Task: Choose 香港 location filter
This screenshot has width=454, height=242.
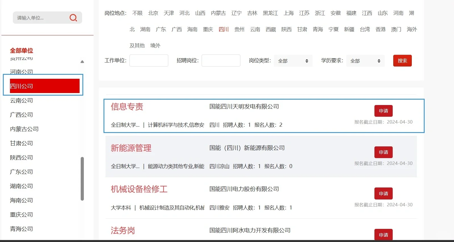Action: tap(381, 29)
